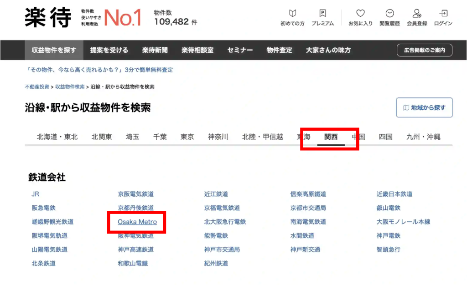
Task: Open the セミナー navigation item
Action: click(240, 50)
